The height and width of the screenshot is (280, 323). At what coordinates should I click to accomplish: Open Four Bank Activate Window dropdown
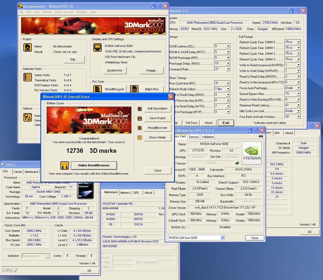tap(298, 117)
